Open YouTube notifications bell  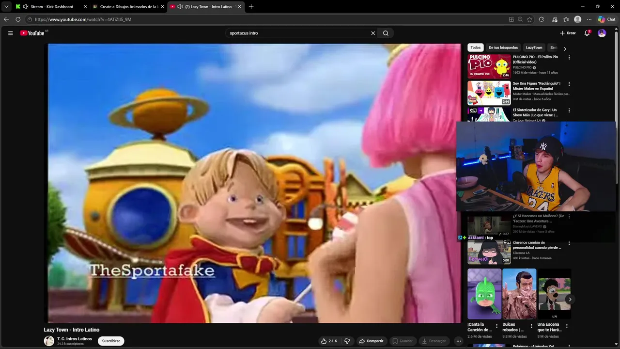coord(587,33)
